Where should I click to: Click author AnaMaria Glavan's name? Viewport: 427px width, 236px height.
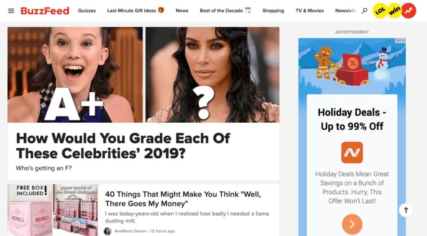pyautogui.click(x=130, y=231)
